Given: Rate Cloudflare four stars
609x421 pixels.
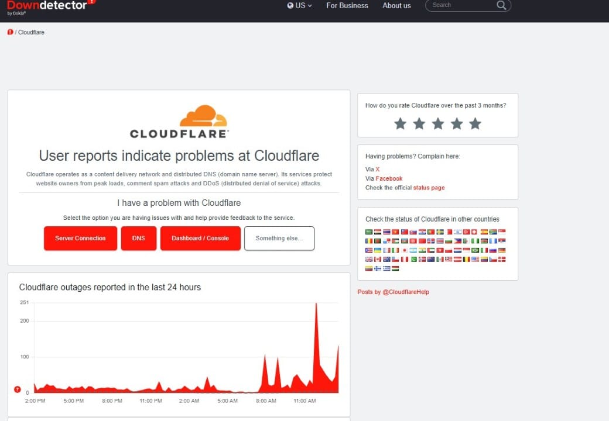Looking at the screenshot, I should [x=457, y=124].
